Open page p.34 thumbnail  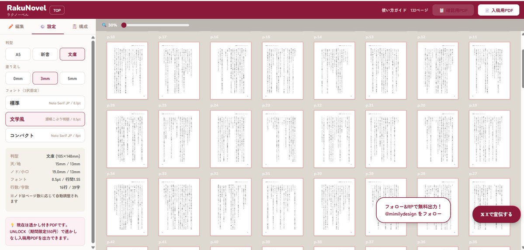pos(127,207)
